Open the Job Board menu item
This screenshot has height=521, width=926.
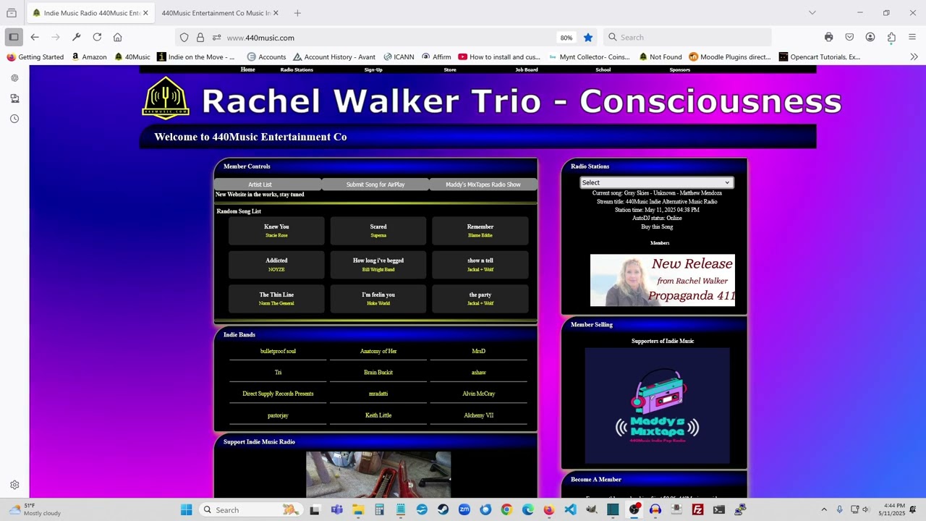click(x=527, y=69)
